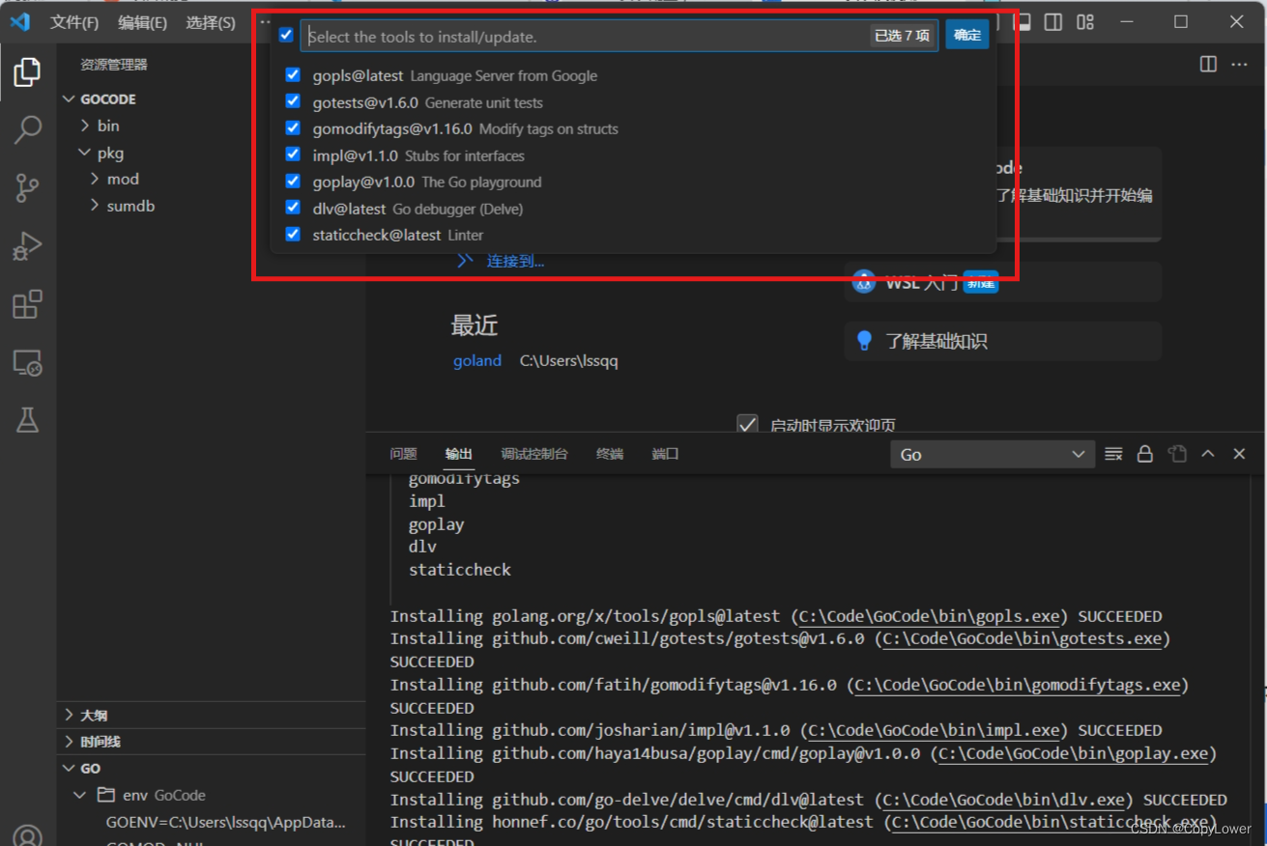Focus the tool selection search field

pyautogui.click(x=619, y=36)
